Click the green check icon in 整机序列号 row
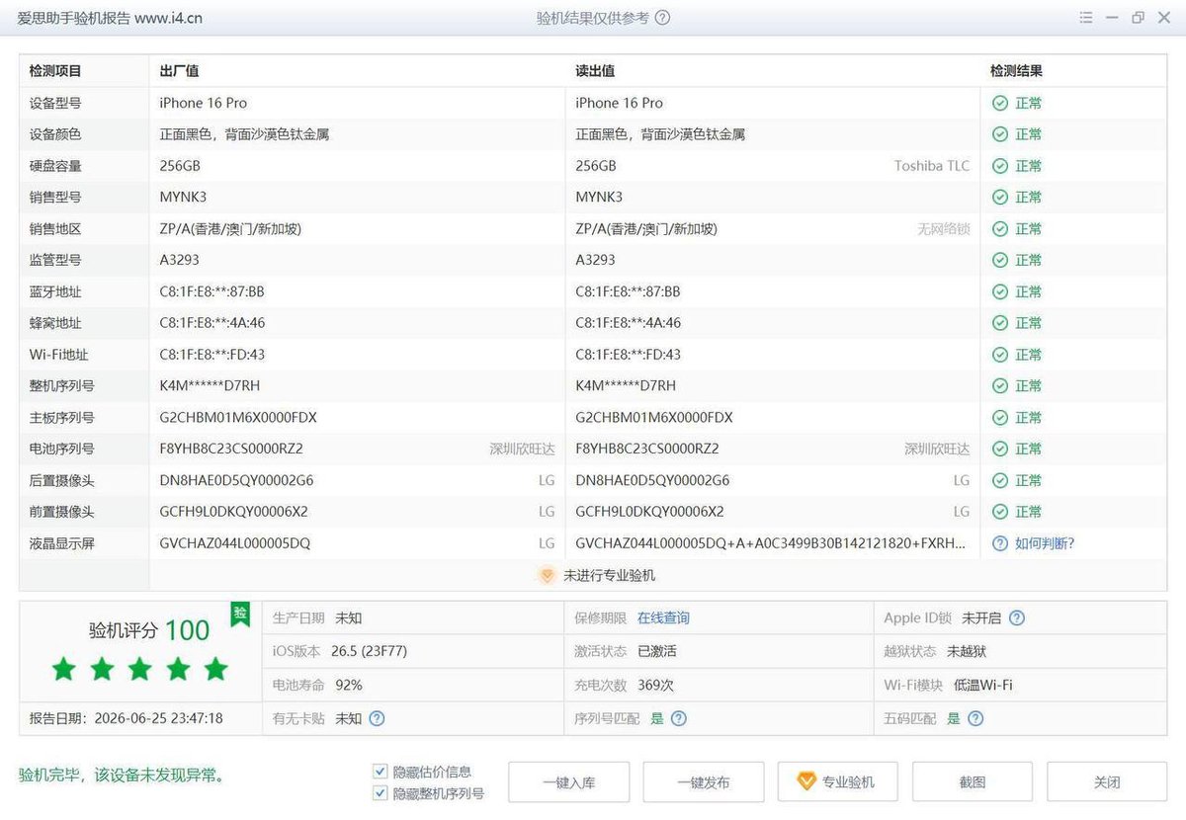Image resolution: width=1186 pixels, height=820 pixels. [x=1000, y=386]
